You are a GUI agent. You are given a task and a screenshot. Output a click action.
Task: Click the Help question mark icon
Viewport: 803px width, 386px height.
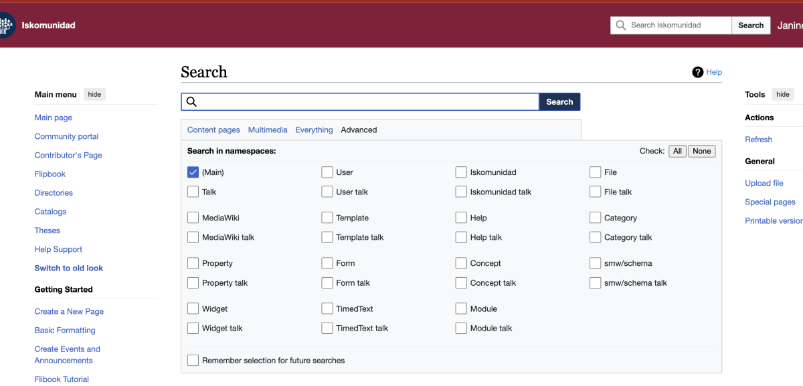click(698, 72)
